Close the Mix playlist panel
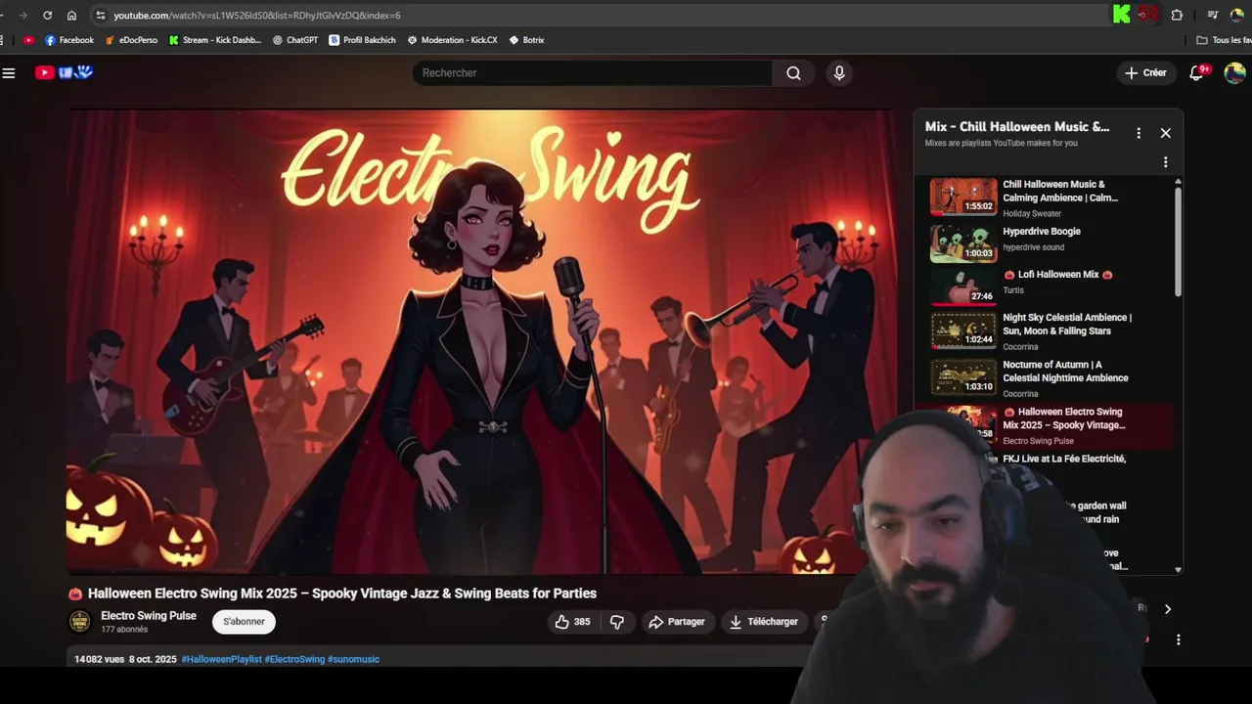 [1165, 133]
